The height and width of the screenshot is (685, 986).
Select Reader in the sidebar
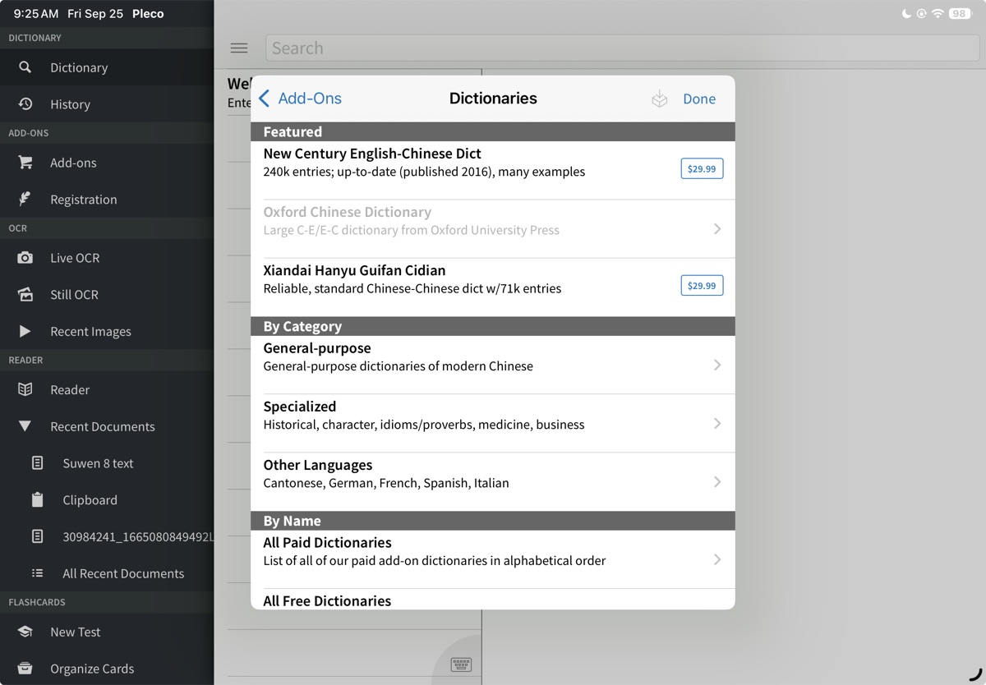[107, 389]
